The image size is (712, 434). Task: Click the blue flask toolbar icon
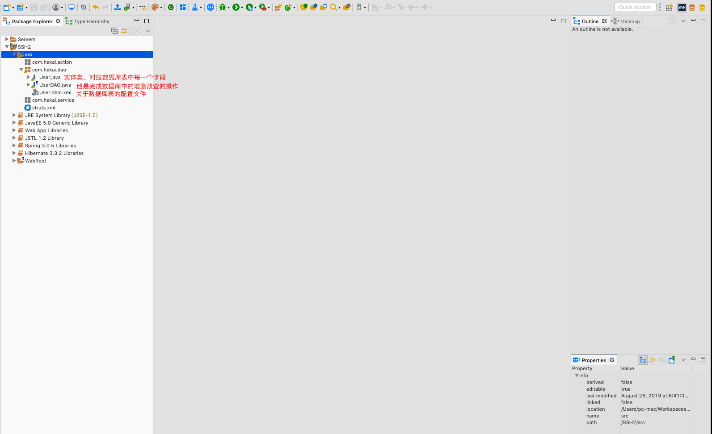coord(195,7)
